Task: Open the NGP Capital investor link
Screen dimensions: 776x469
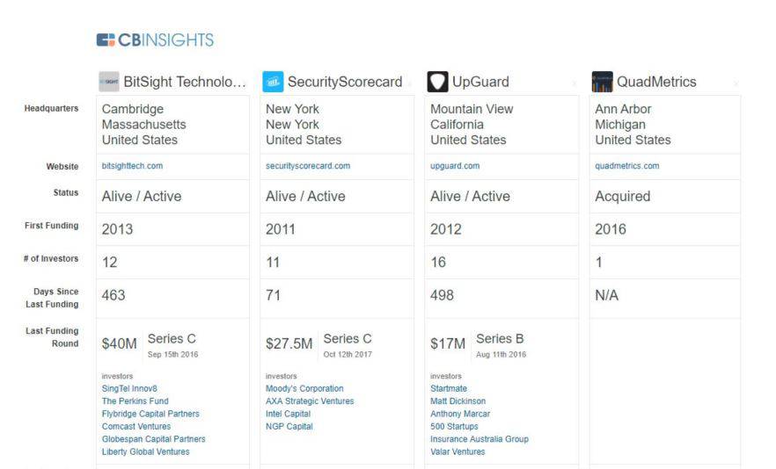Action: point(289,427)
